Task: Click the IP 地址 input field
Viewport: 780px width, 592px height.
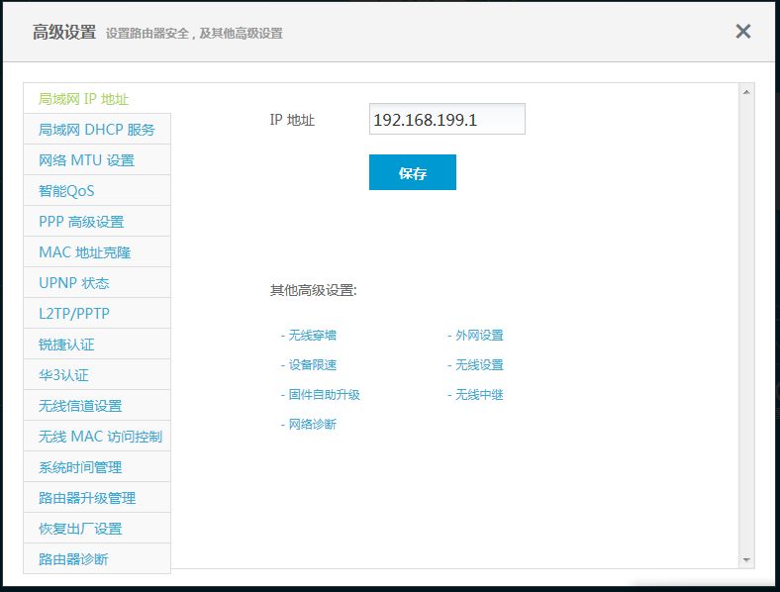Action: [x=446, y=120]
